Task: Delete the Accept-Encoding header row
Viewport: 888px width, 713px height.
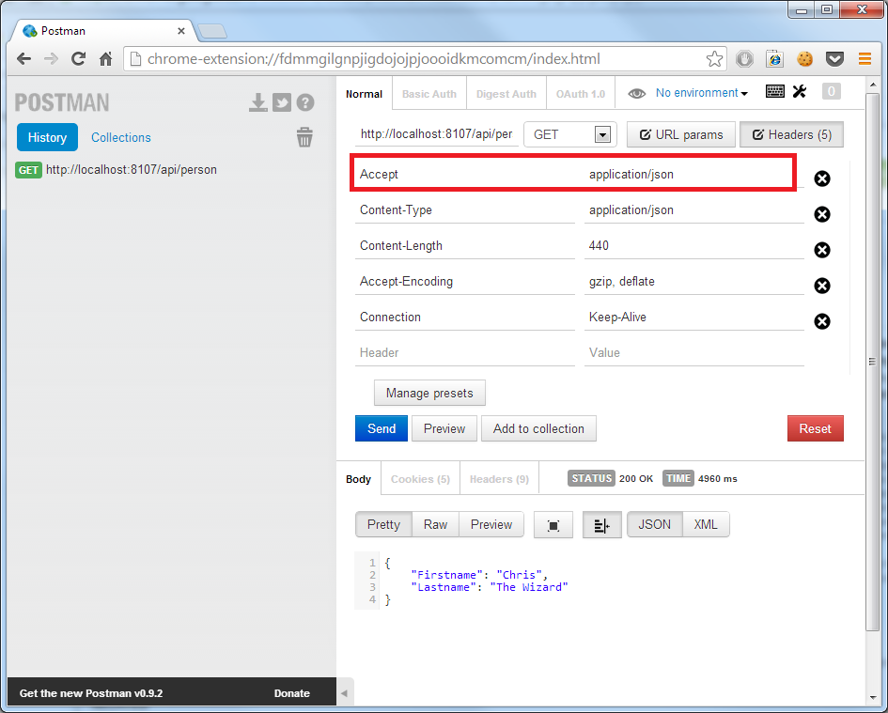Action: click(x=821, y=286)
